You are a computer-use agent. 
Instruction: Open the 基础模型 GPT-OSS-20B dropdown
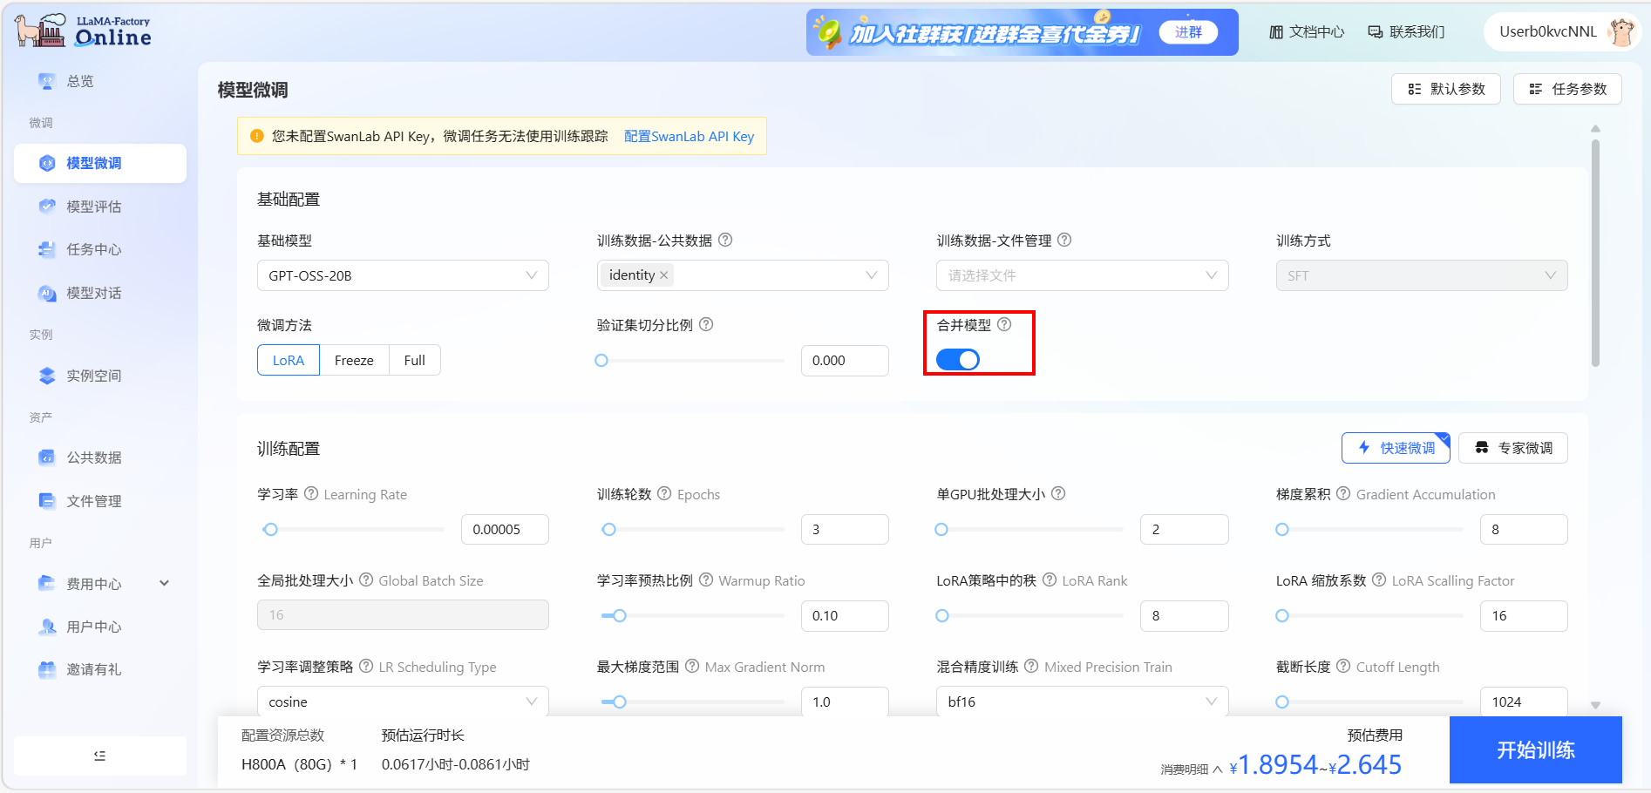click(x=403, y=275)
